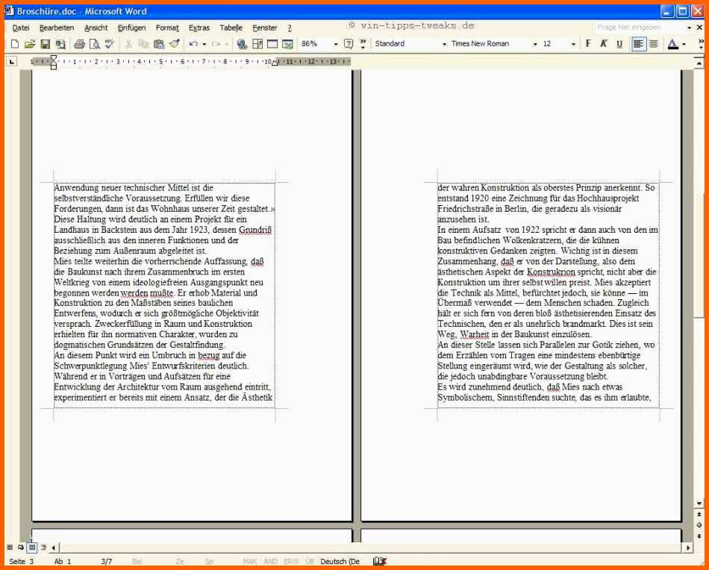This screenshot has height=570, width=709.
Task: Run the spelling and grammar check
Action: [x=110, y=44]
